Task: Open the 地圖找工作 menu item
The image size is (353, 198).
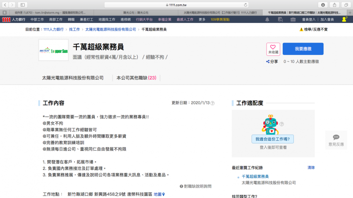Action: (x=107, y=19)
